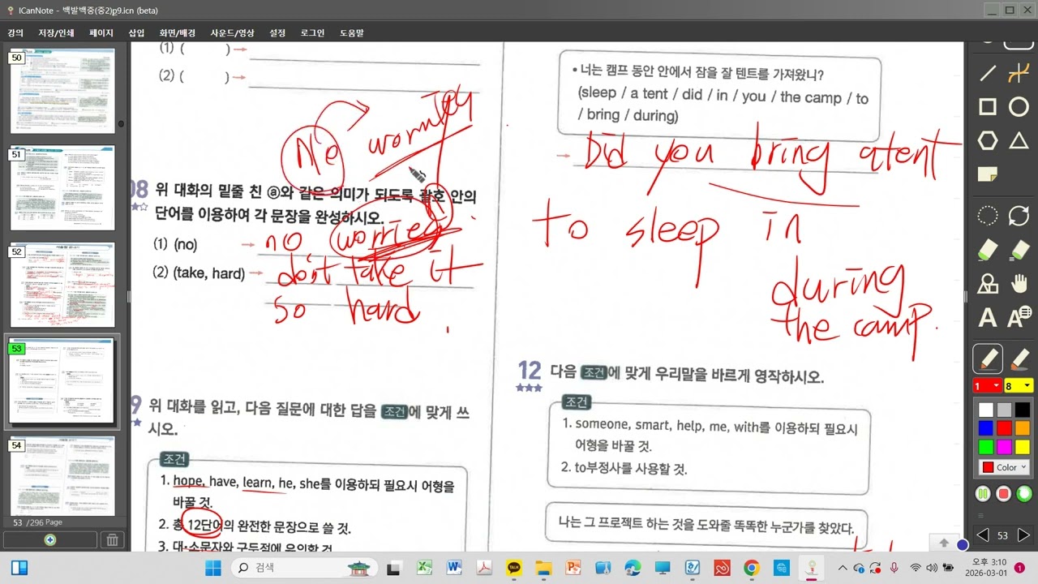Choose the red color swatch
This screenshot has height=584, width=1038.
click(x=1004, y=428)
